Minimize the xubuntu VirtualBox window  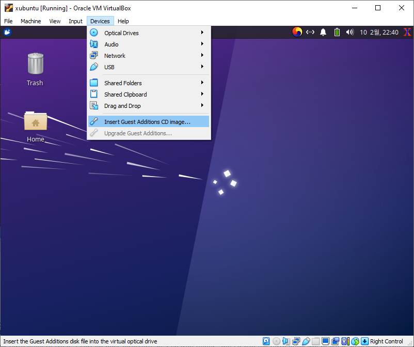point(355,8)
